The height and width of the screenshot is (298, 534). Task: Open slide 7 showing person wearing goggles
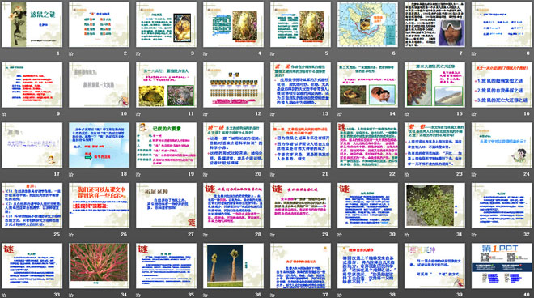click(x=434, y=24)
